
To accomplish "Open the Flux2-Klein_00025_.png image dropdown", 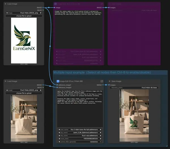I will click(24, 90).
